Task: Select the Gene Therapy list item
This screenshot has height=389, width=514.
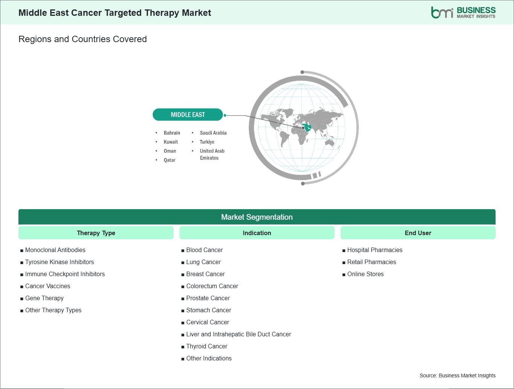Action: pyautogui.click(x=44, y=298)
